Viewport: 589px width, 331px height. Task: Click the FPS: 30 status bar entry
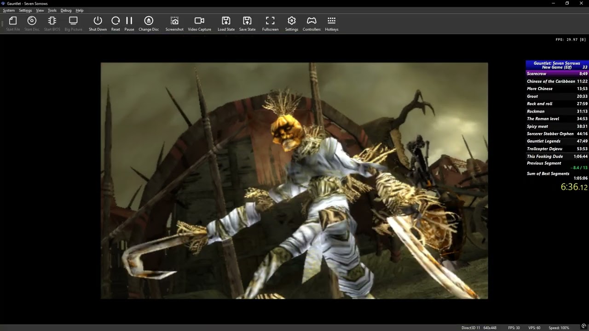tap(514, 328)
